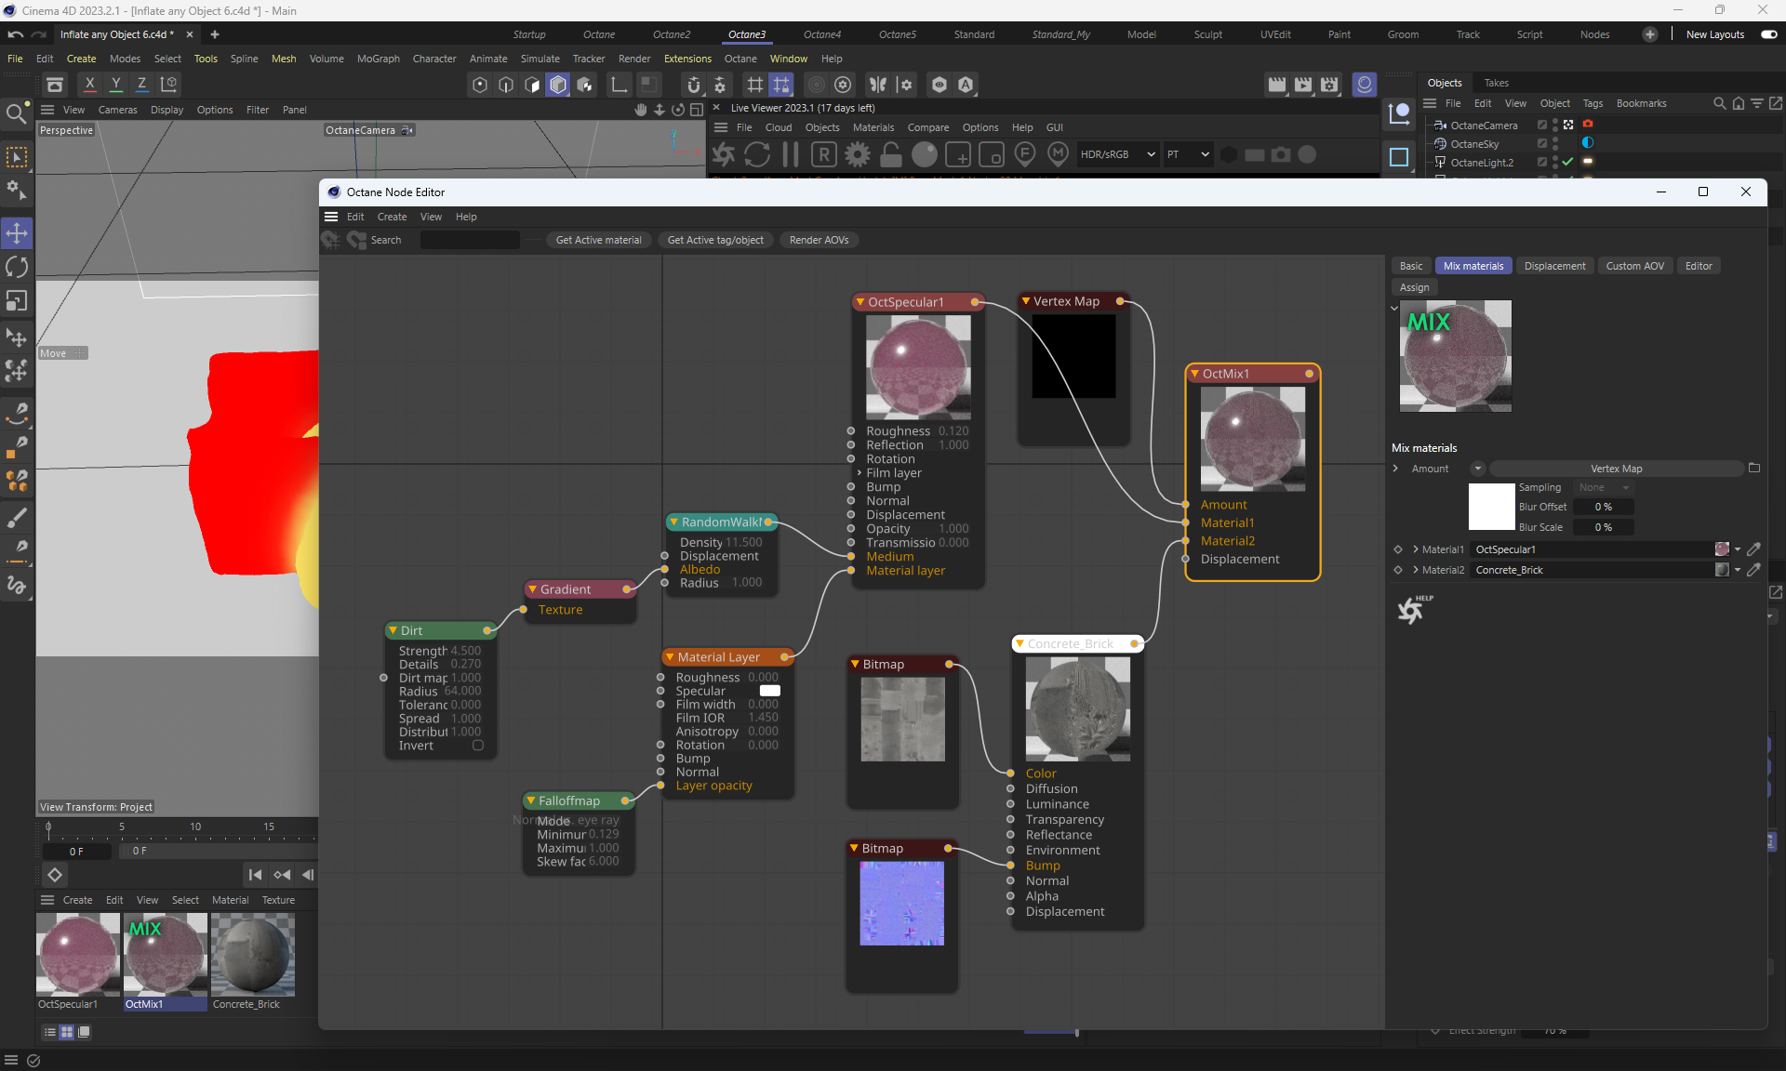The image size is (1786, 1071).
Task: Click the lock resolution icon
Action: click(x=890, y=154)
